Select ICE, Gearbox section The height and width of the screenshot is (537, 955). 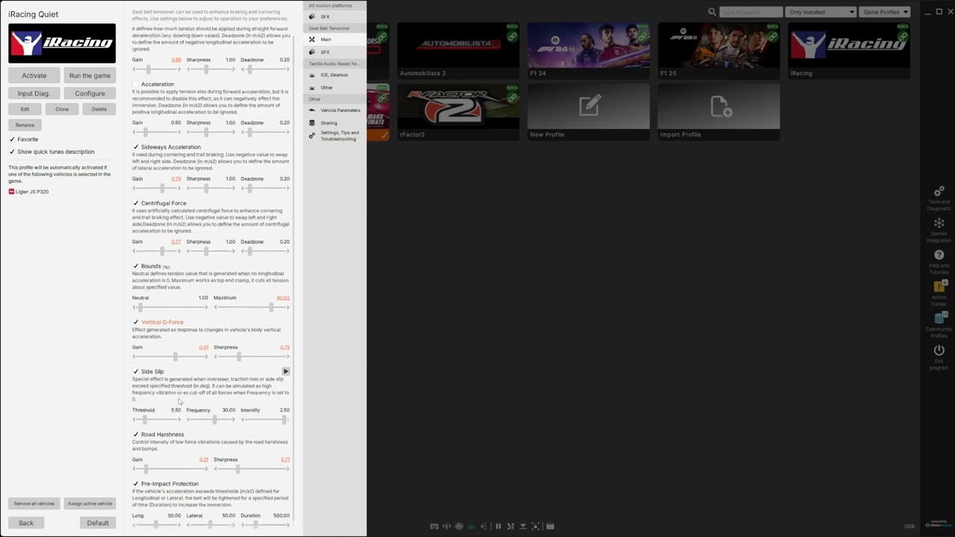(x=334, y=75)
